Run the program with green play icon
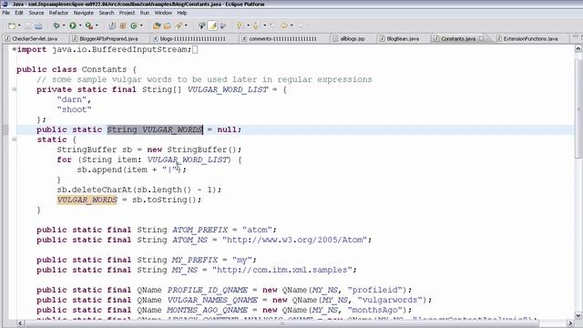 (73, 26)
